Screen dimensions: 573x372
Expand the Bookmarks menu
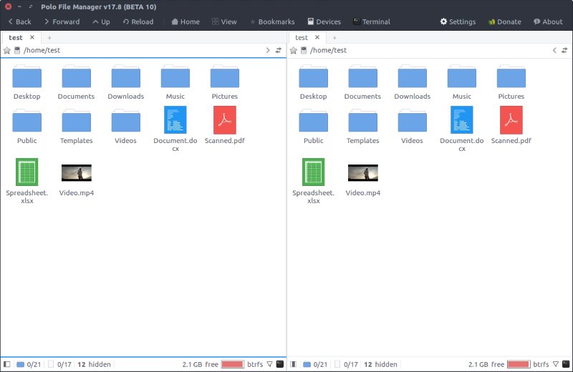271,21
